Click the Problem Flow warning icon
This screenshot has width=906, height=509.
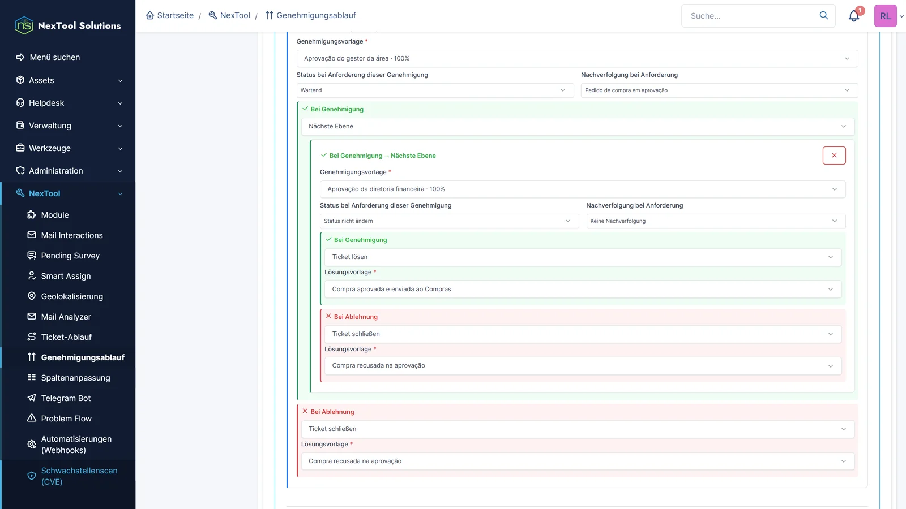tap(32, 419)
